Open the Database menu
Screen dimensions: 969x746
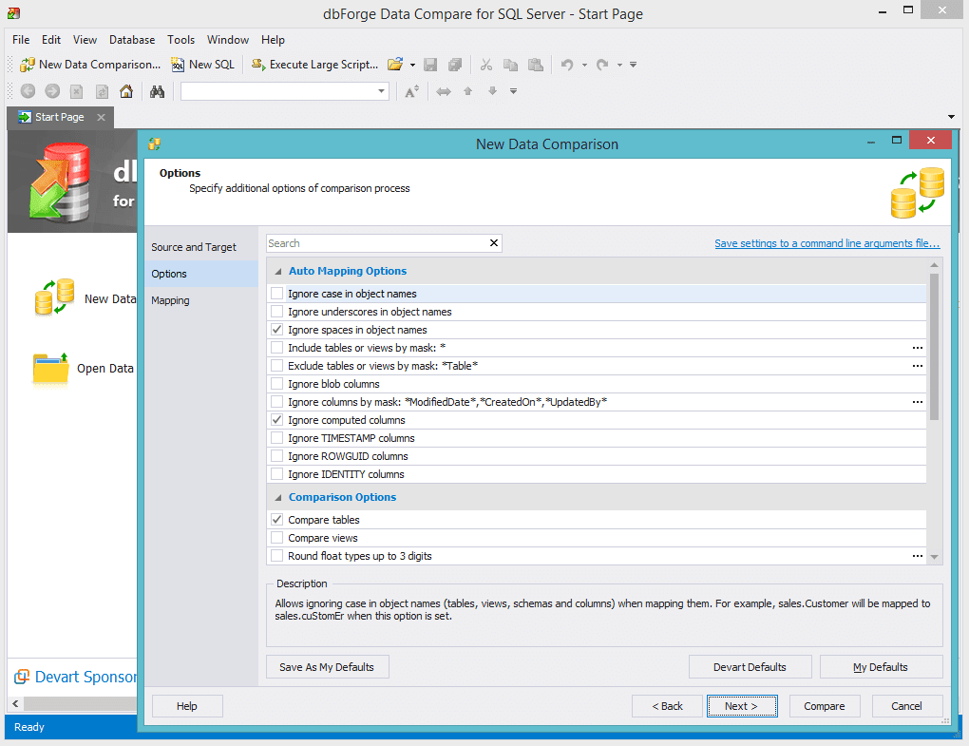click(132, 40)
